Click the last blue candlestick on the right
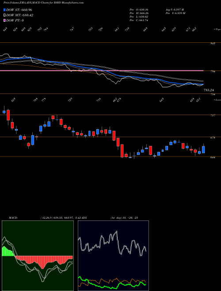The height and width of the screenshot is (291, 221). pos(203,149)
